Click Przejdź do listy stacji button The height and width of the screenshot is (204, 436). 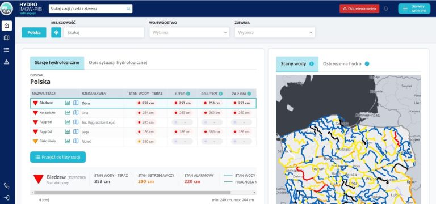click(58, 157)
